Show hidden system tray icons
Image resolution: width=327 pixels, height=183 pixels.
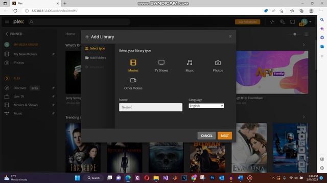[273, 178]
